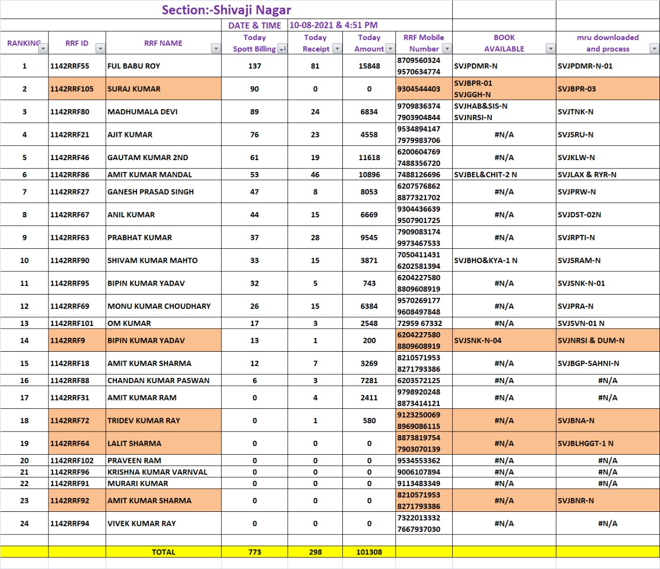Image resolution: width=660 pixels, height=569 pixels.
Task: Select the mru cell 'SVJBLHGGT-1 N'
Action: (x=608, y=443)
